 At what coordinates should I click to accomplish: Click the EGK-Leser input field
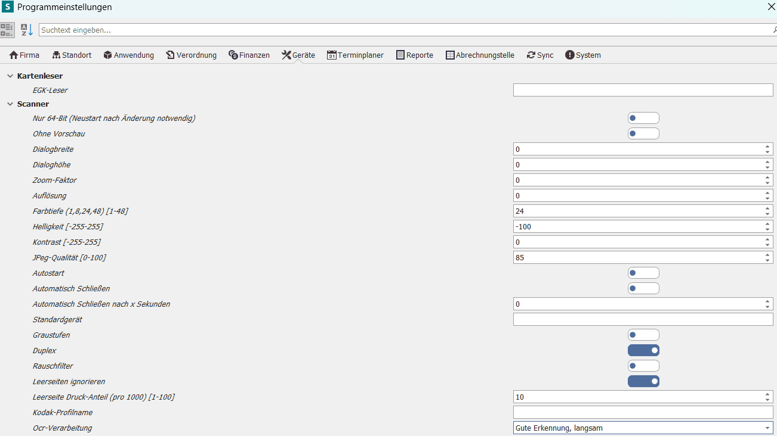click(643, 90)
